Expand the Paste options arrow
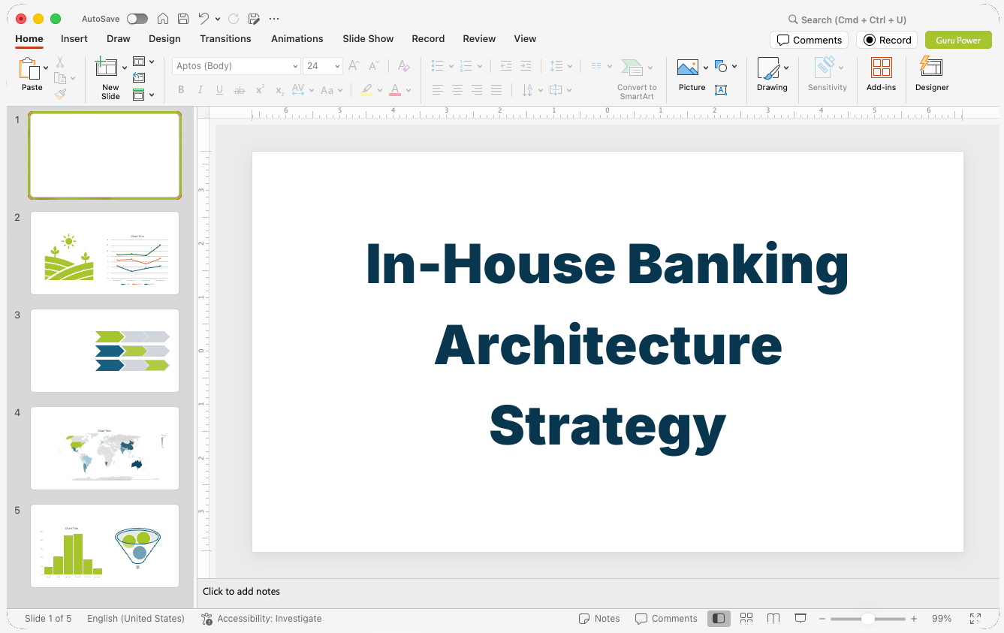Screen dimensions: 1004x633 46,68
